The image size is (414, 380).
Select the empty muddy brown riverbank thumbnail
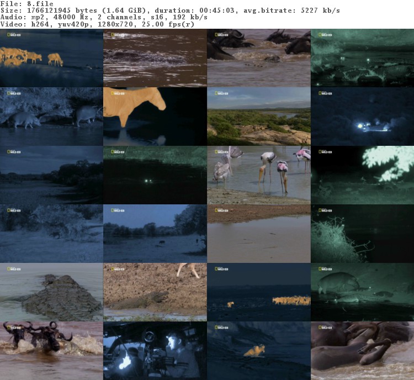coord(258,234)
